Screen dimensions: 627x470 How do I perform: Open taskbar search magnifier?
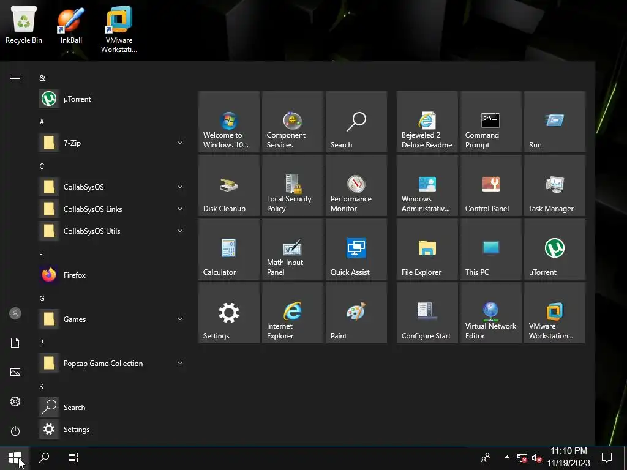pyautogui.click(x=44, y=458)
